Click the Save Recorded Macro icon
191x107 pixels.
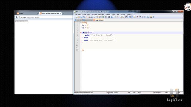pos(148,17)
